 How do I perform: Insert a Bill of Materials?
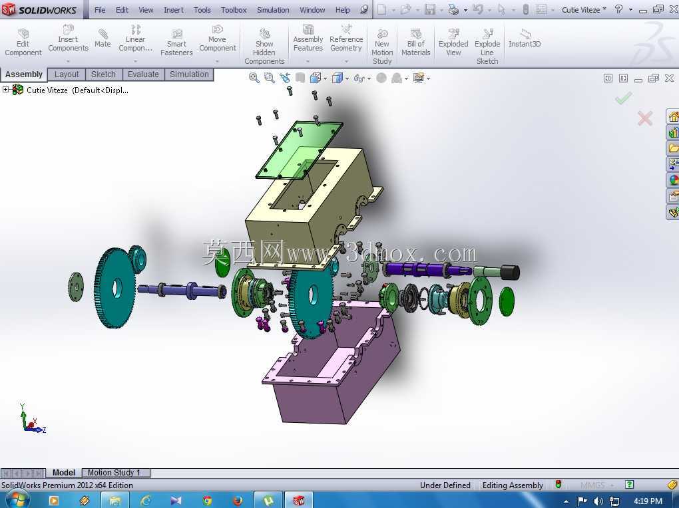pyautogui.click(x=415, y=42)
